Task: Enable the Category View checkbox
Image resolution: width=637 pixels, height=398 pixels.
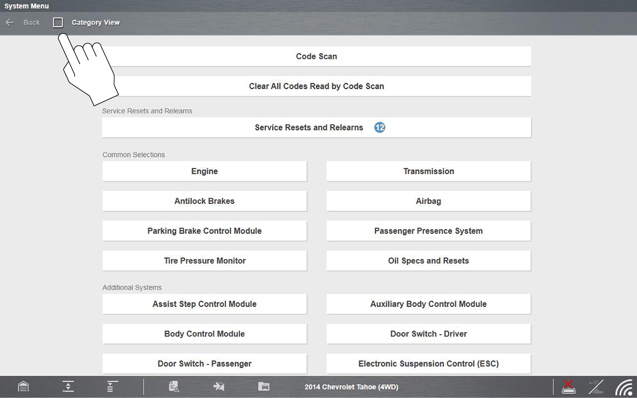Action: 58,23
